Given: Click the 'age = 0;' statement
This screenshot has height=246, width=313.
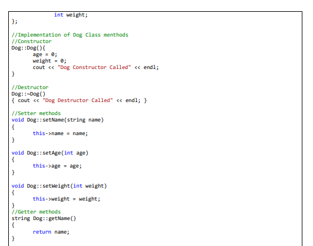Looking at the screenshot, I should coord(45,54).
